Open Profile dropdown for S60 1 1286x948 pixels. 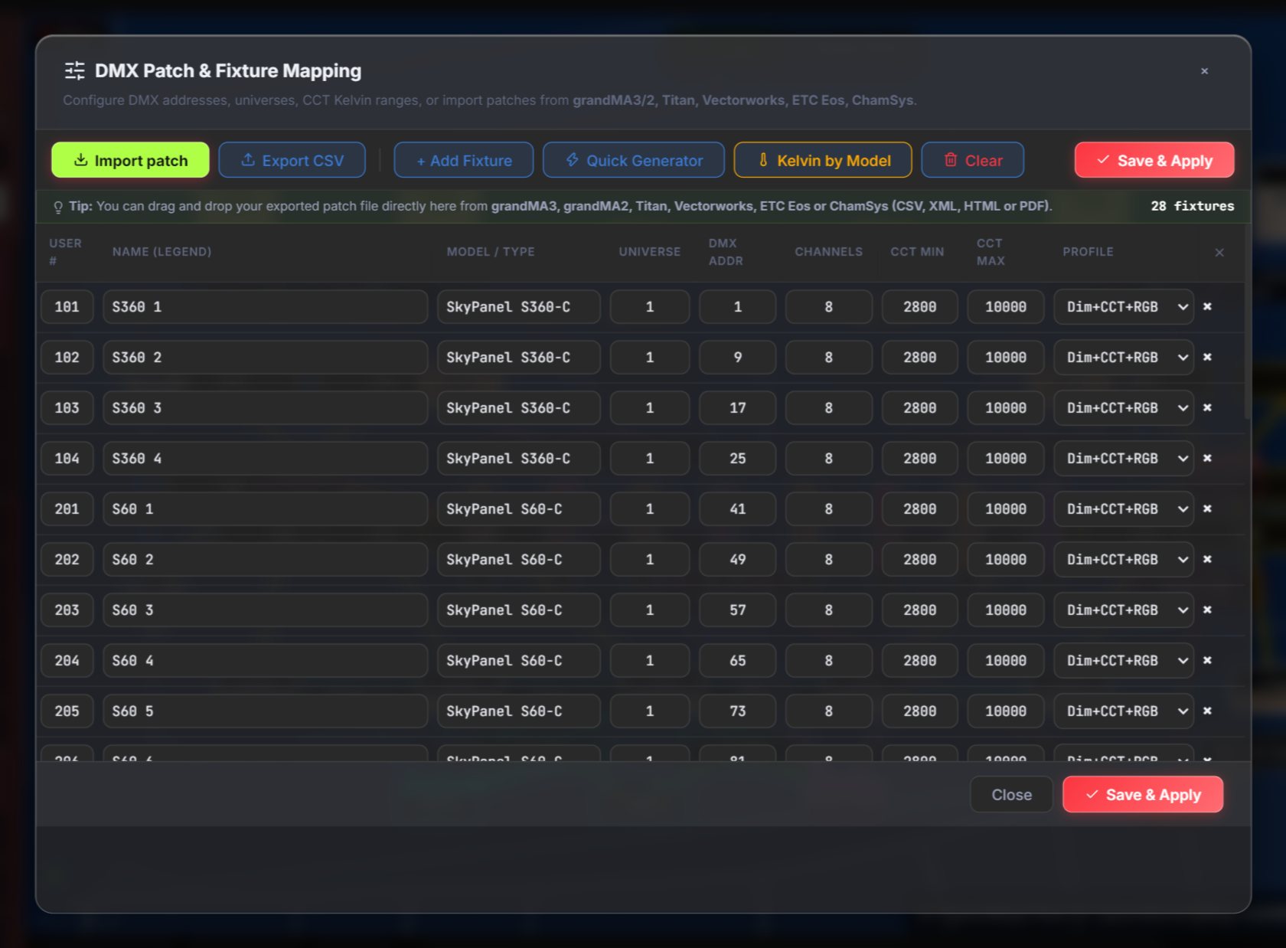coord(1124,509)
